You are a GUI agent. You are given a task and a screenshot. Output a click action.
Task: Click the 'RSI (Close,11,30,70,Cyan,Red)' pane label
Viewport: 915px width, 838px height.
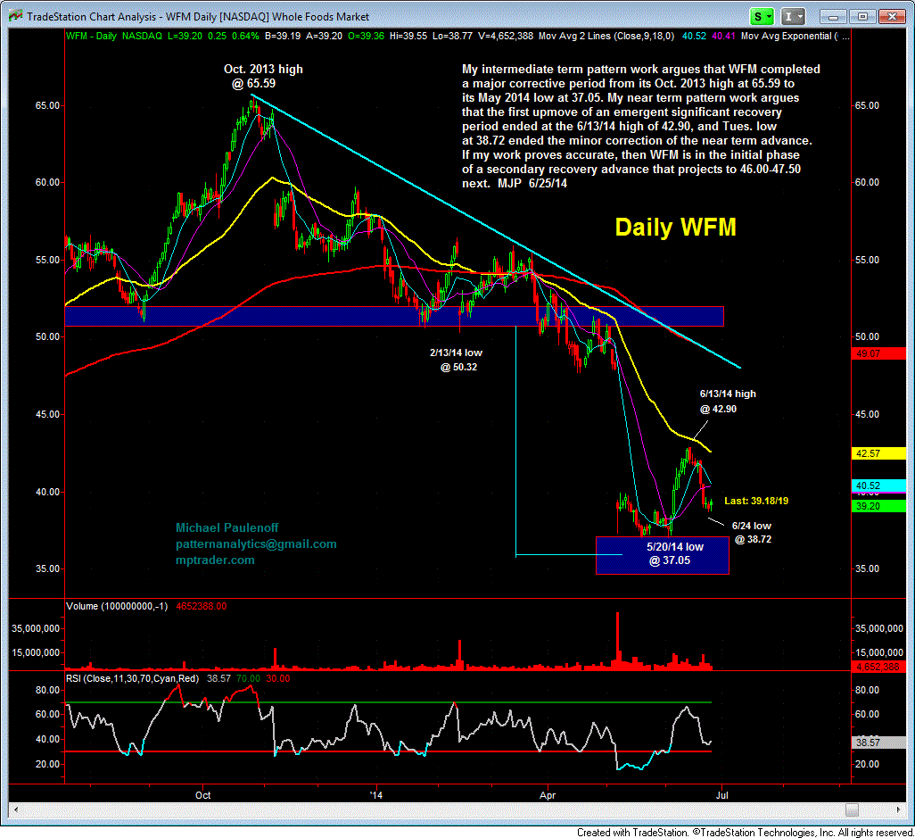tap(133, 678)
